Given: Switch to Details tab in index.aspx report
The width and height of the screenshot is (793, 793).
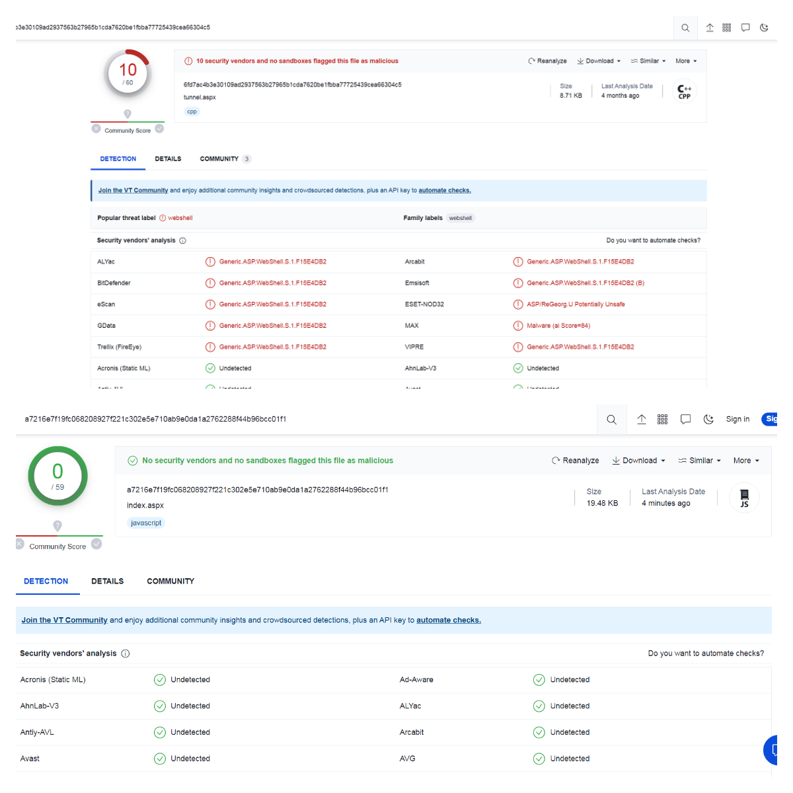Looking at the screenshot, I should pyautogui.click(x=108, y=582).
